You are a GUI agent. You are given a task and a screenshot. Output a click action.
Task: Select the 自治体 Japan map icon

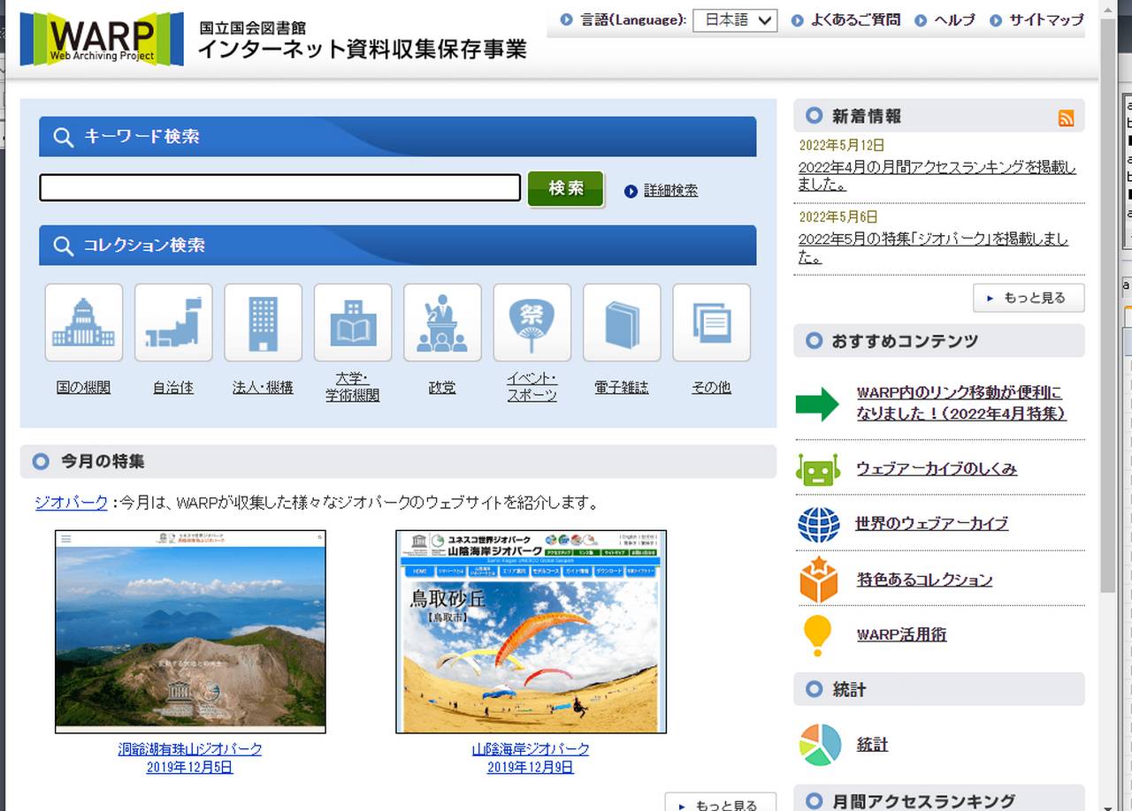[173, 322]
